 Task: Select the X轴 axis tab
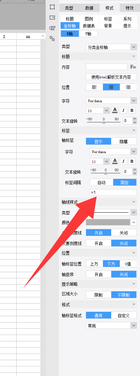(70, 34)
